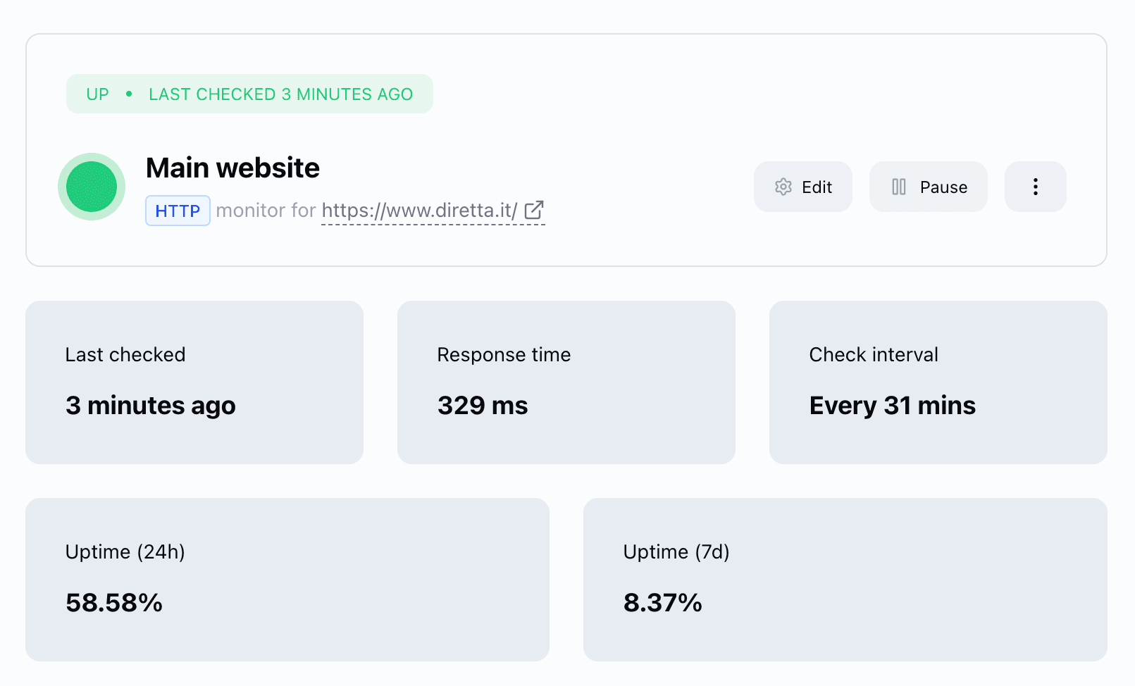The height and width of the screenshot is (686, 1135).
Task: Click the green dot in the status badge
Action: tap(129, 94)
